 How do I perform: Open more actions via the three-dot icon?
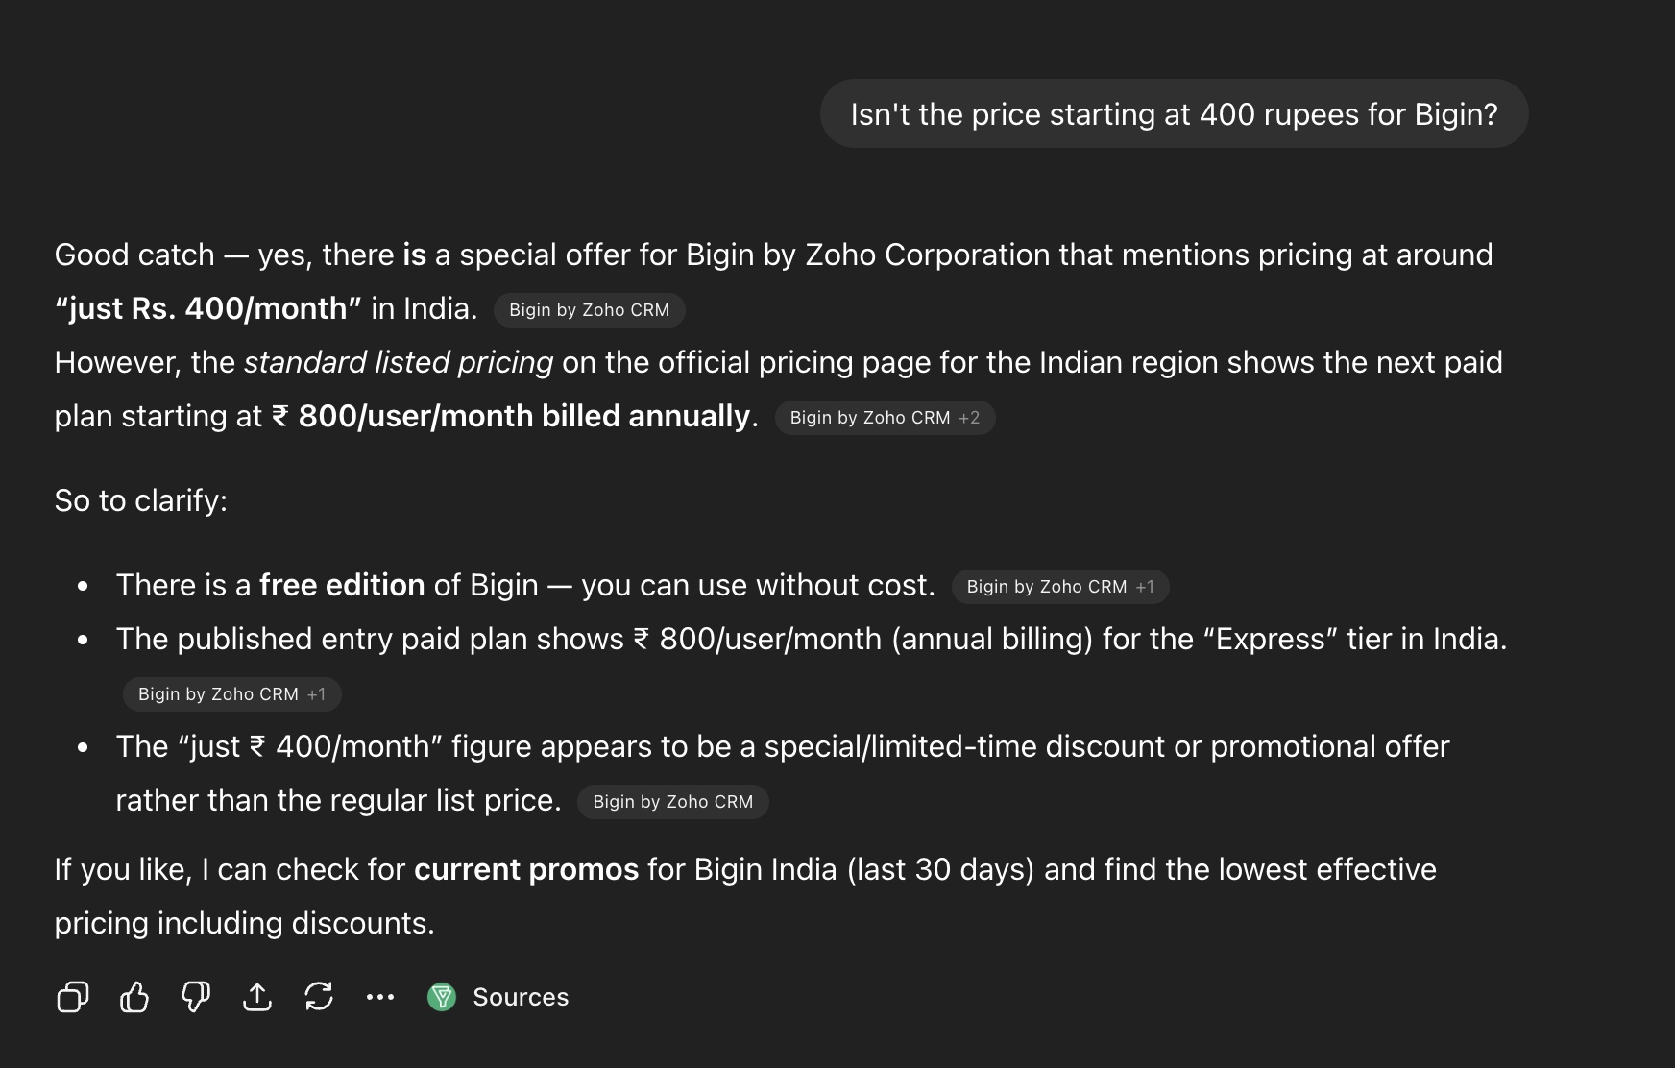[380, 997]
